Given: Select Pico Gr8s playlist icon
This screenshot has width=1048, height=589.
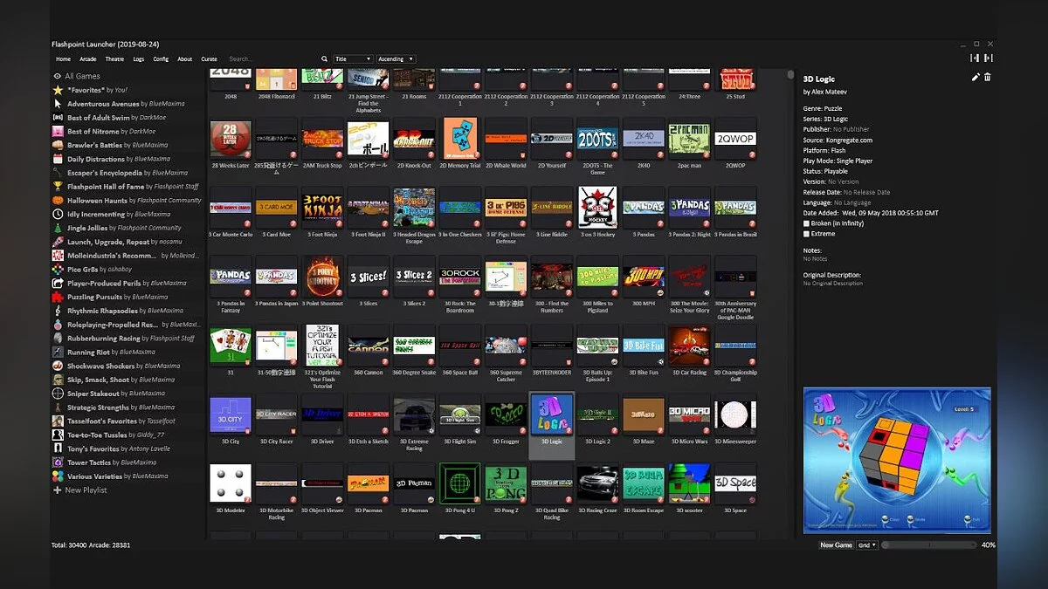Looking at the screenshot, I should click(58, 270).
